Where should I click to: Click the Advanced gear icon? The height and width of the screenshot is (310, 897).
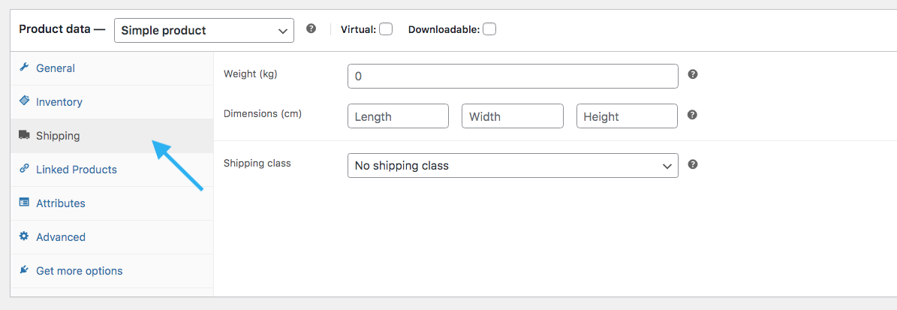[24, 236]
